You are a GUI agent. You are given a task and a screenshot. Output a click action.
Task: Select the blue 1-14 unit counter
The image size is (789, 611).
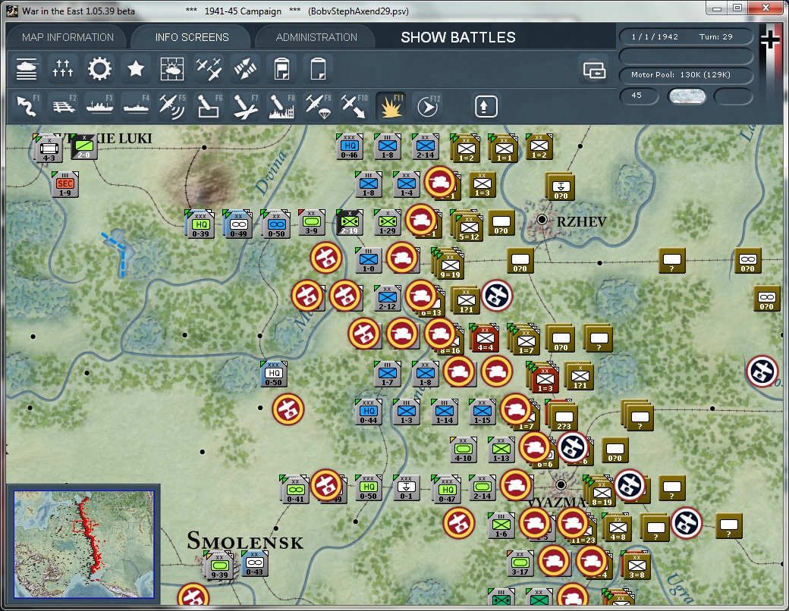445,412
